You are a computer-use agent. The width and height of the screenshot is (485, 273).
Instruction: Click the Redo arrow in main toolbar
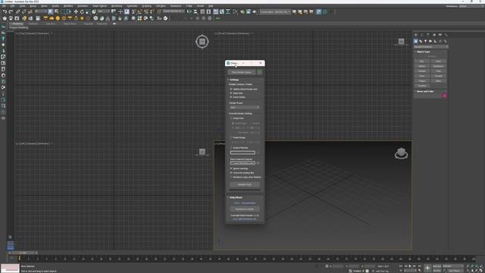pos(11,12)
